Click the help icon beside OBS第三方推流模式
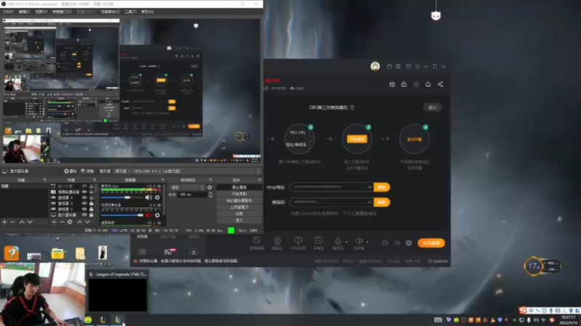Screen dimensions: 581x326 click(352, 107)
